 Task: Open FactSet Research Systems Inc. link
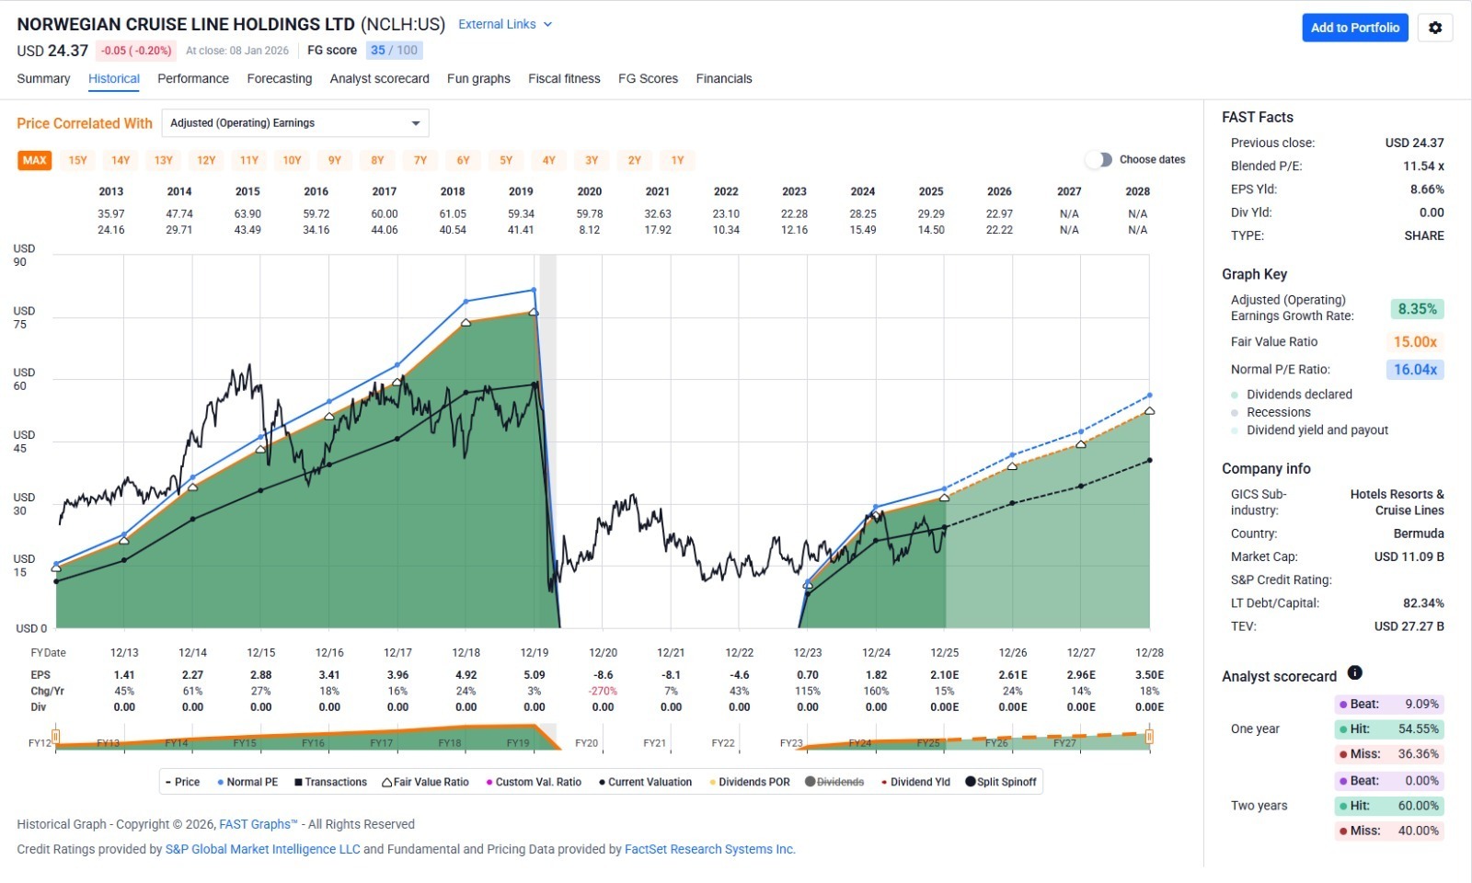coord(709,849)
